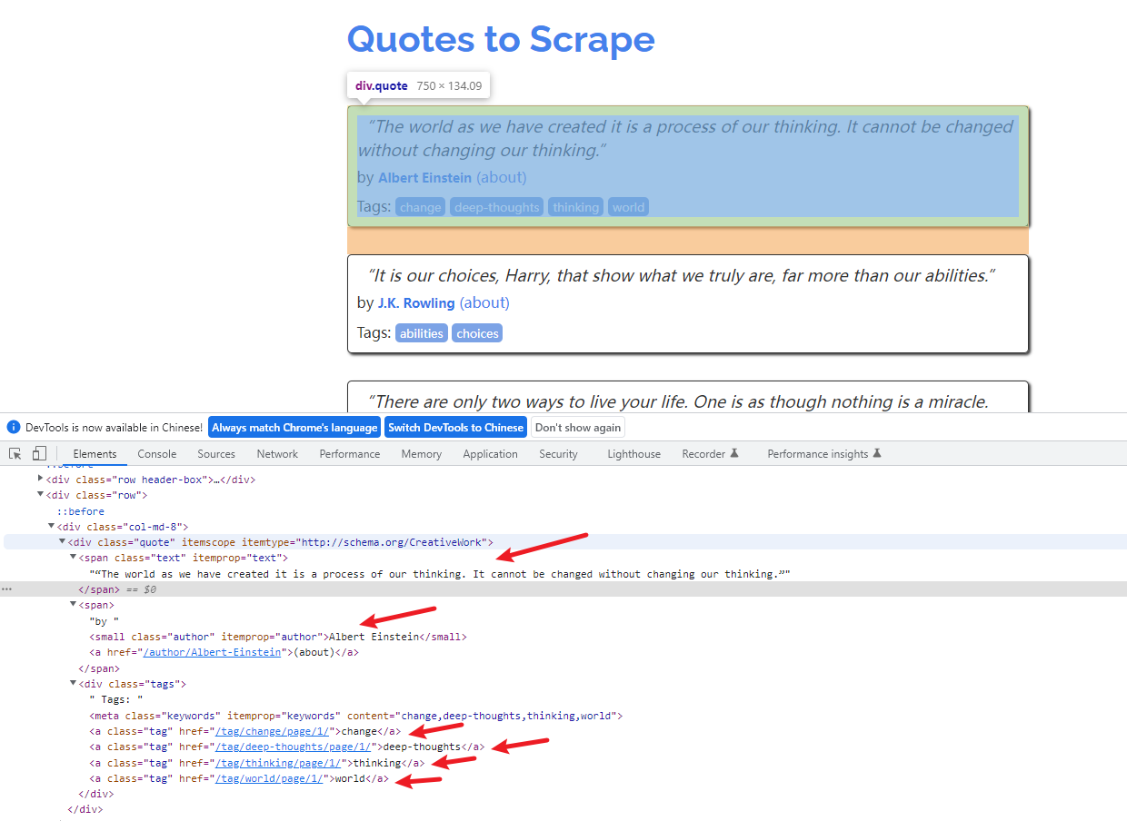The height and width of the screenshot is (821, 1127).
Task: Select the meta class="keywords" element line
Action: click(x=355, y=716)
